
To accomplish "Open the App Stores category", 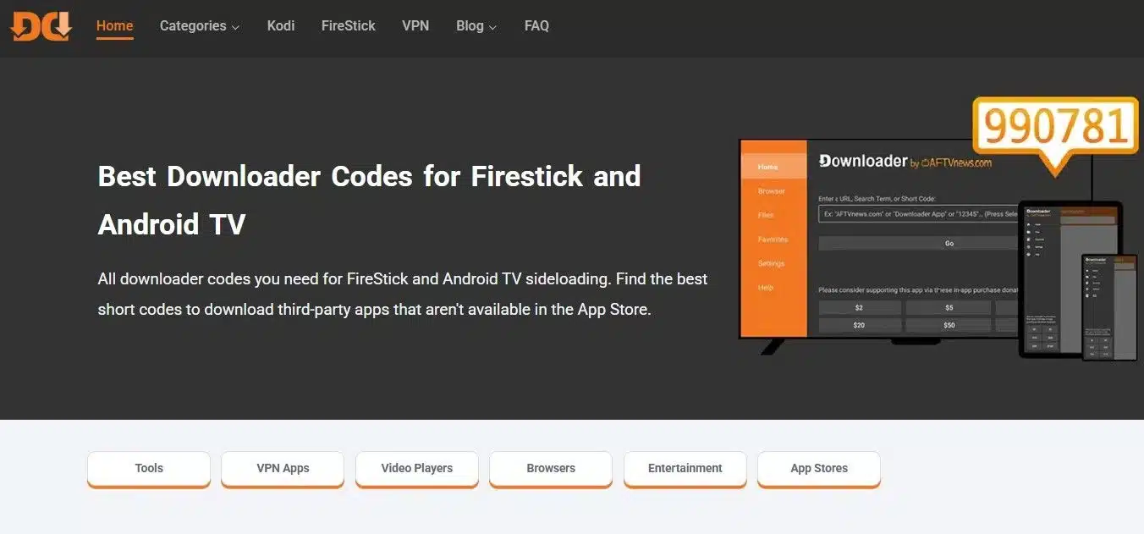I will [x=819, y=469].
